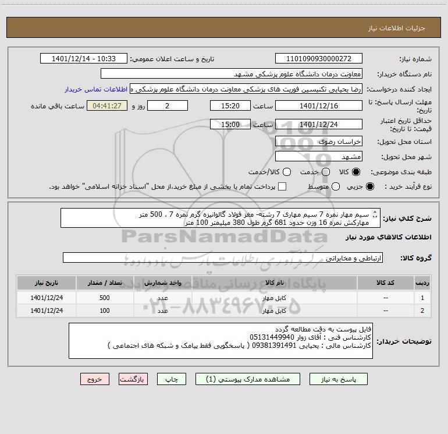Click the price validity time 15:00 field
This screenshot has height=434, width=448.
click(230, 124)
